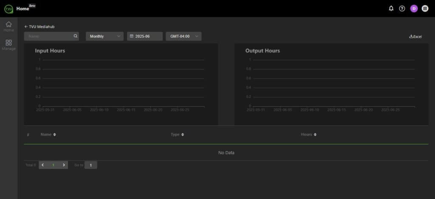Open the purple user avatar D
The height and width of the screenshot is (199, 435).
[414, 8]
